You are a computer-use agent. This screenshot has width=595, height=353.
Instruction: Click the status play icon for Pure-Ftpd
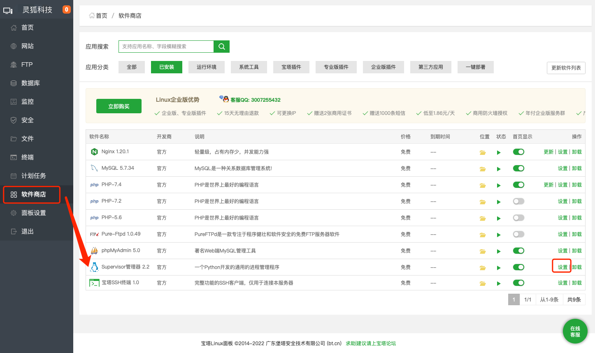(x=499, y=235)
